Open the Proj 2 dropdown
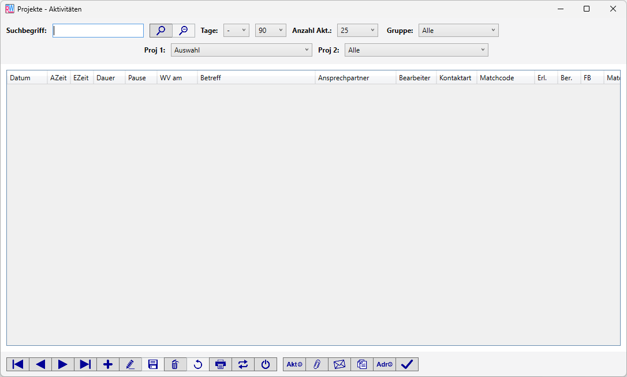 click(416, 50)
